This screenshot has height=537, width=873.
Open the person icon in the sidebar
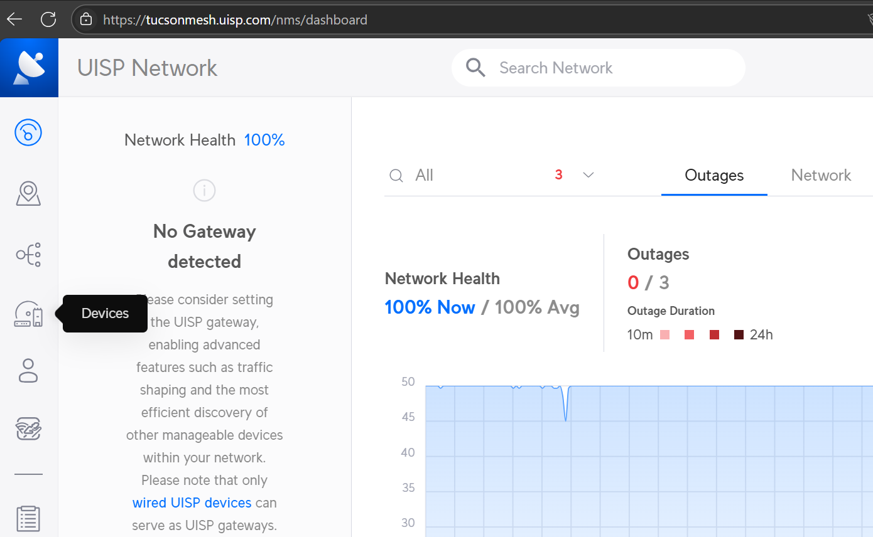(x=28, y=371)
